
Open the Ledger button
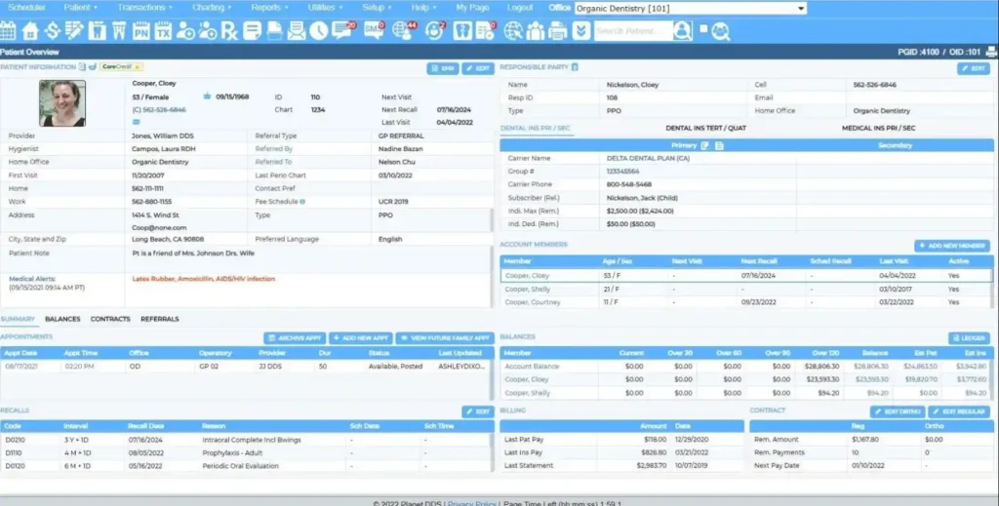pyautogui.click(x=969, y=338)
